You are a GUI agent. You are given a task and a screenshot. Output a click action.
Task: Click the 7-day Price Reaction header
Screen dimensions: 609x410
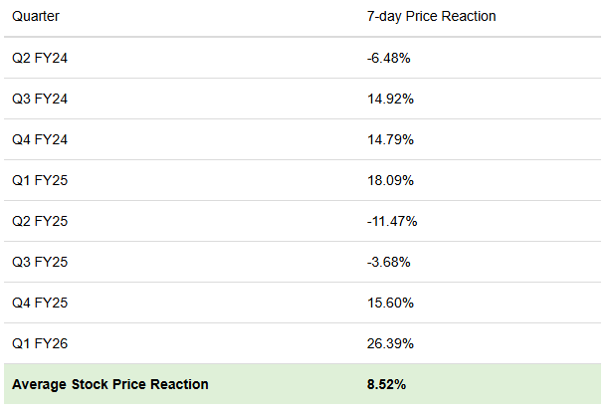pos(431,17)
